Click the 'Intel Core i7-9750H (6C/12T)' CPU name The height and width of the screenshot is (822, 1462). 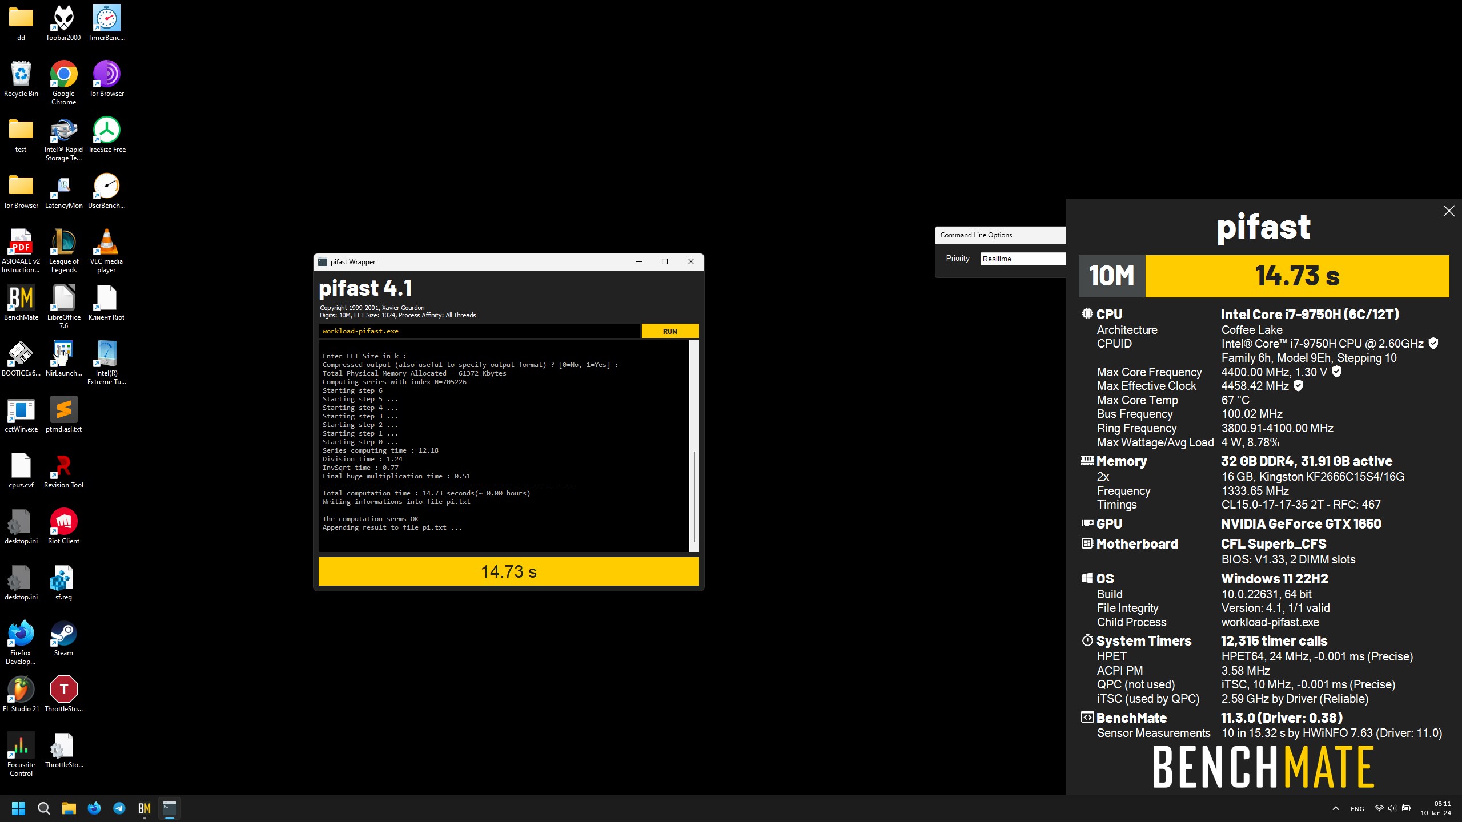click(1310, 315)
